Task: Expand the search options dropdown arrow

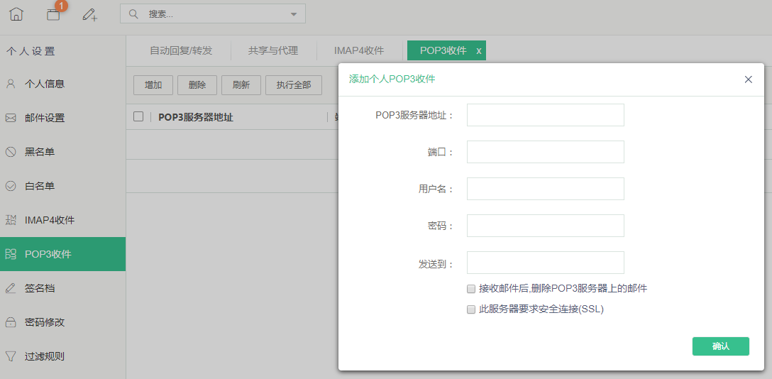Action: click(x=294, y=14)
